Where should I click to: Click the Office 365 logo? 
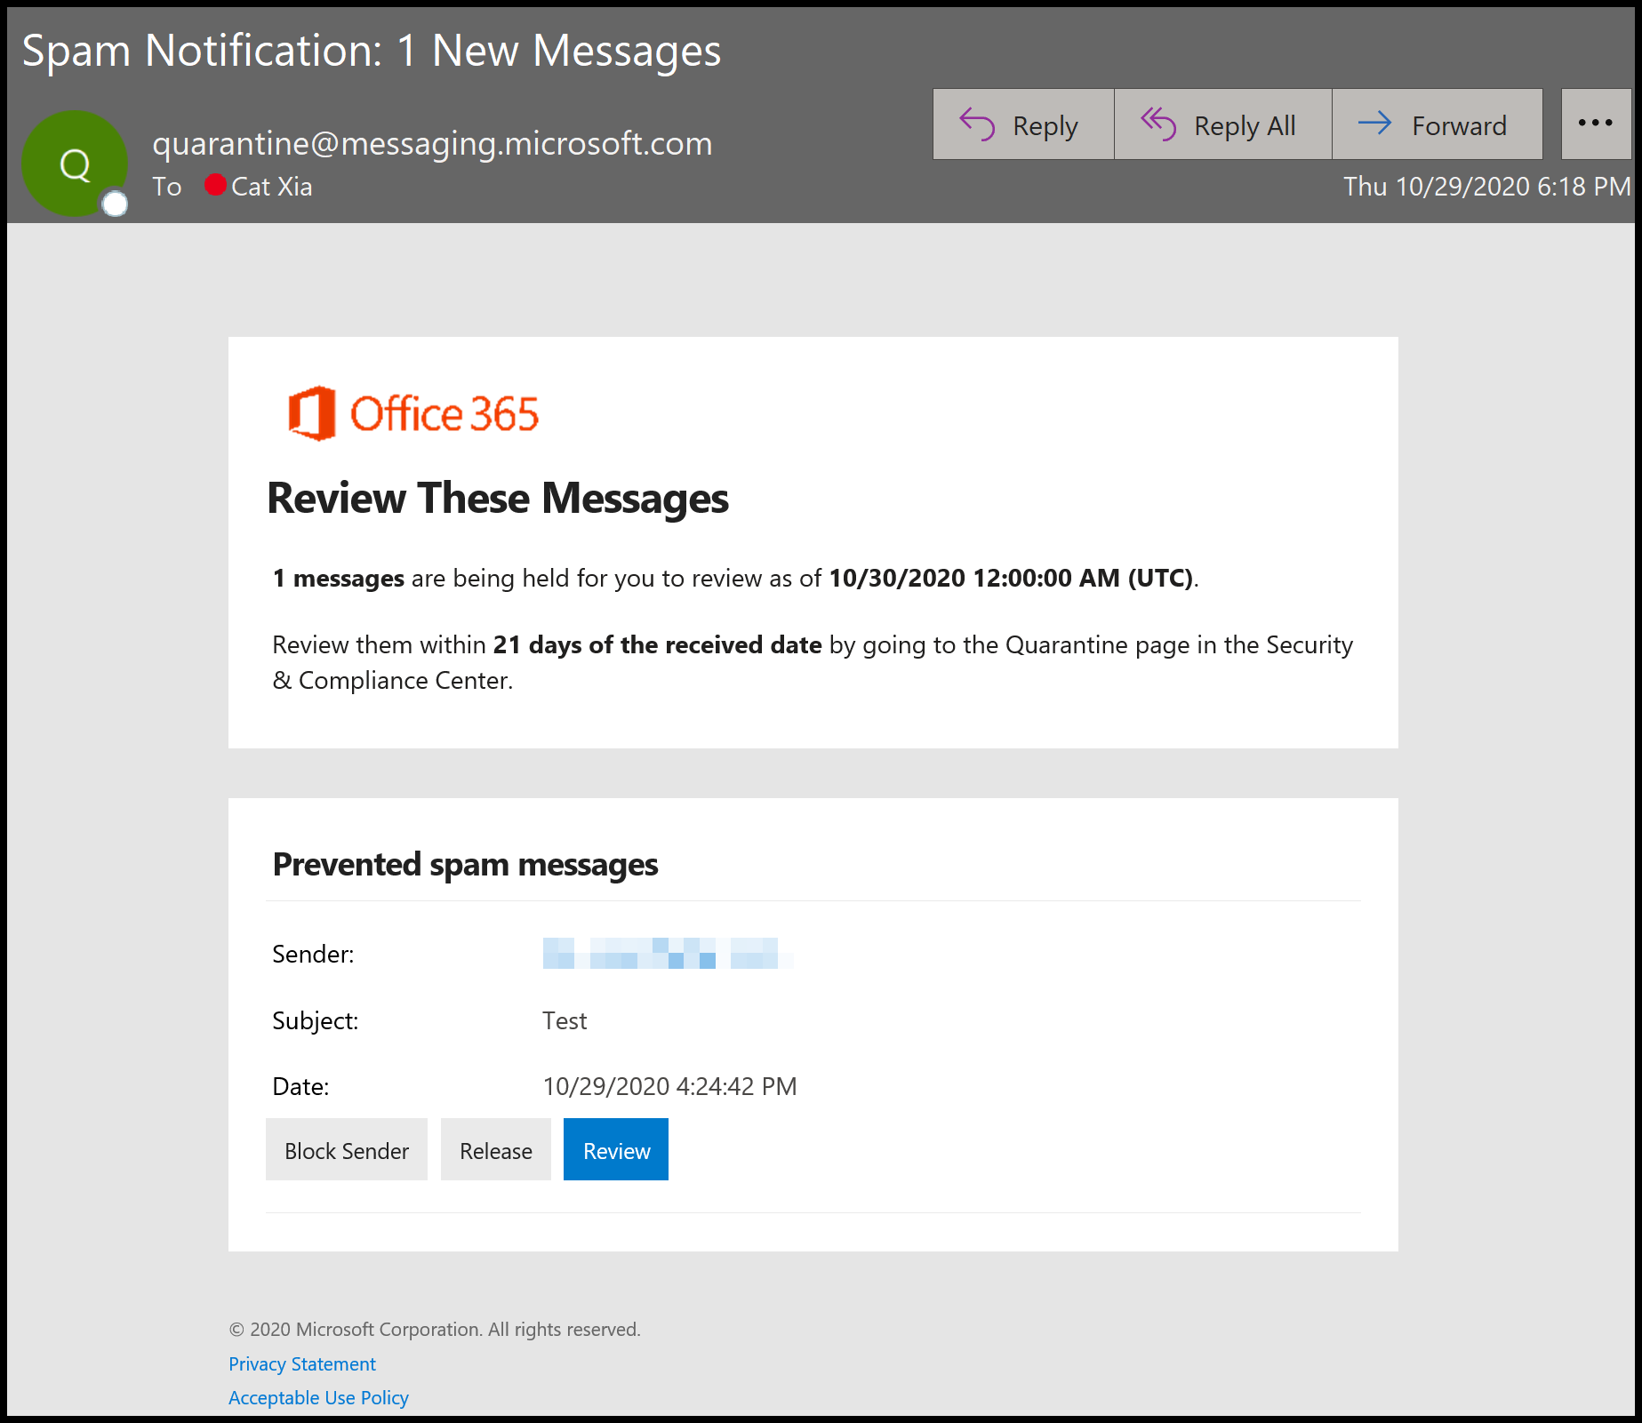pos(413,413)
